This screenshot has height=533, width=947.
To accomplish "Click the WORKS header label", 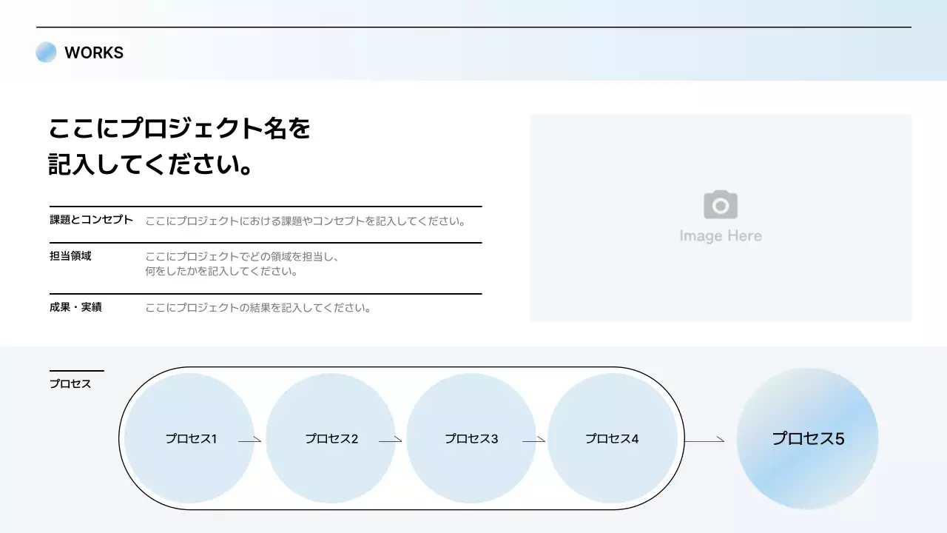I will pos(95,53).
